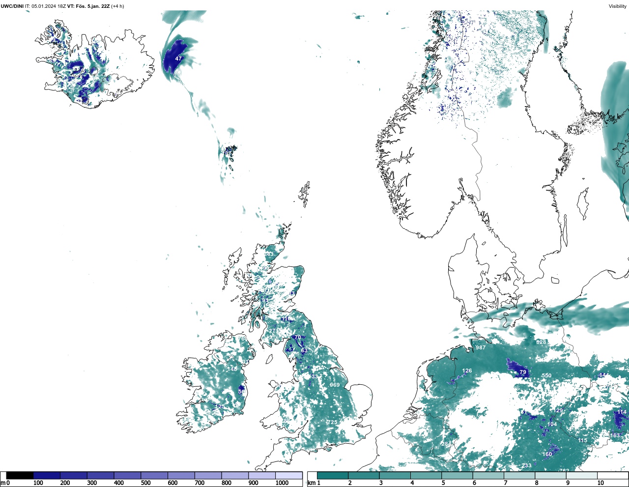629x487 pixels.
Task: Click the '500' tick label on metre scale
Action: (x=146, y=483)
